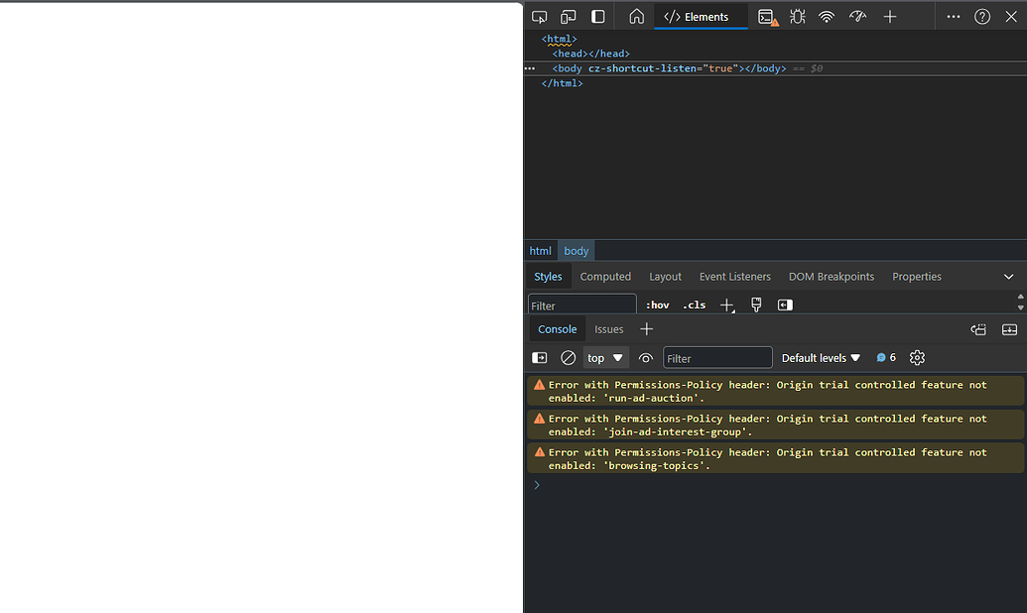Open the top JavaScript context dropdown
This screenshot has width=1027, height=613.
point(605,358)
